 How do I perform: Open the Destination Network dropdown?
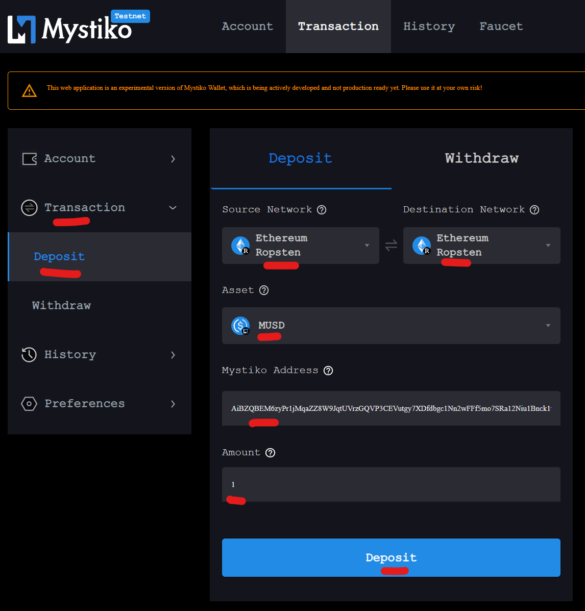(482, 246)
